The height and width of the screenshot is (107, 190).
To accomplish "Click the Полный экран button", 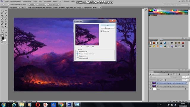I will (x=53, y=5).
